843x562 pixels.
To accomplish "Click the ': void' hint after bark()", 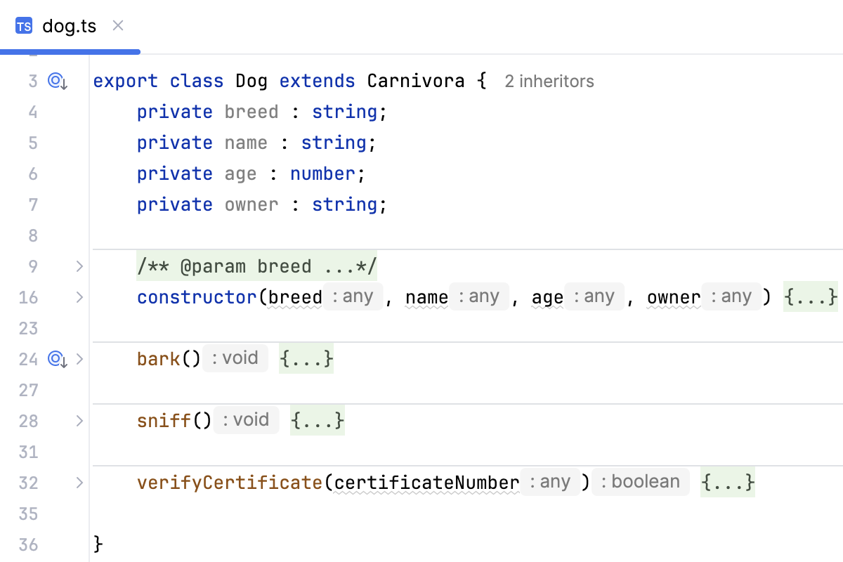I will (235, 358).
